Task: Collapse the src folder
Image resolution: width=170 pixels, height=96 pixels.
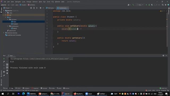Action: point(6,17)
